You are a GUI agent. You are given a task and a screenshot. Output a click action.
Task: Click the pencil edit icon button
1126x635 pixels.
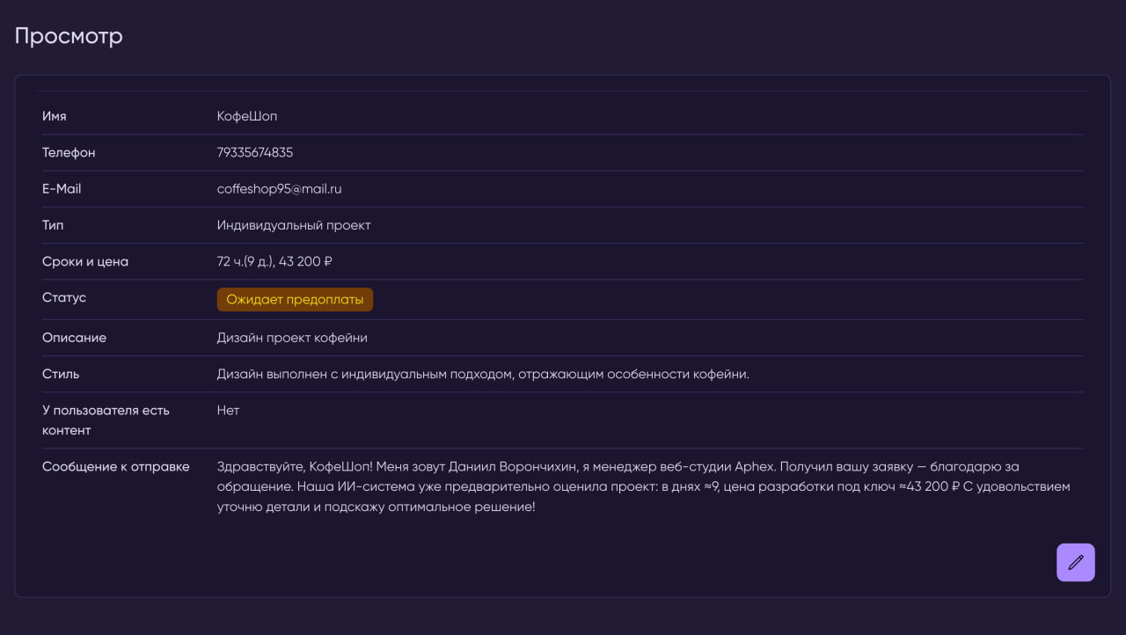1075,562
